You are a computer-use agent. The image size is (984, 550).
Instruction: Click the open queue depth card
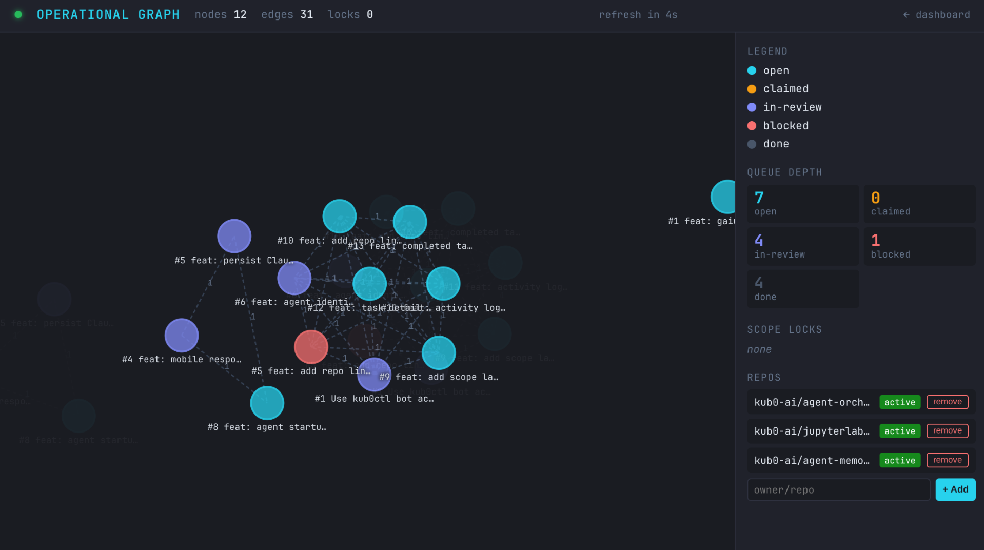pos(802,204)
